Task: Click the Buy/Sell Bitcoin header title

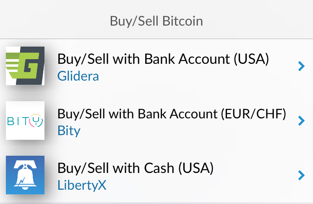Action: (x=156, y=20)
